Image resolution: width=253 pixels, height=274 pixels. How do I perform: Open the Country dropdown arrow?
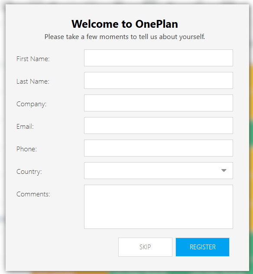pos(224,170)
